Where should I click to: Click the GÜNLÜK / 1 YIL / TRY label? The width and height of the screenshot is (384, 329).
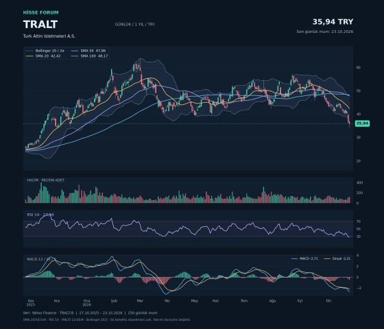coord(135,24)
